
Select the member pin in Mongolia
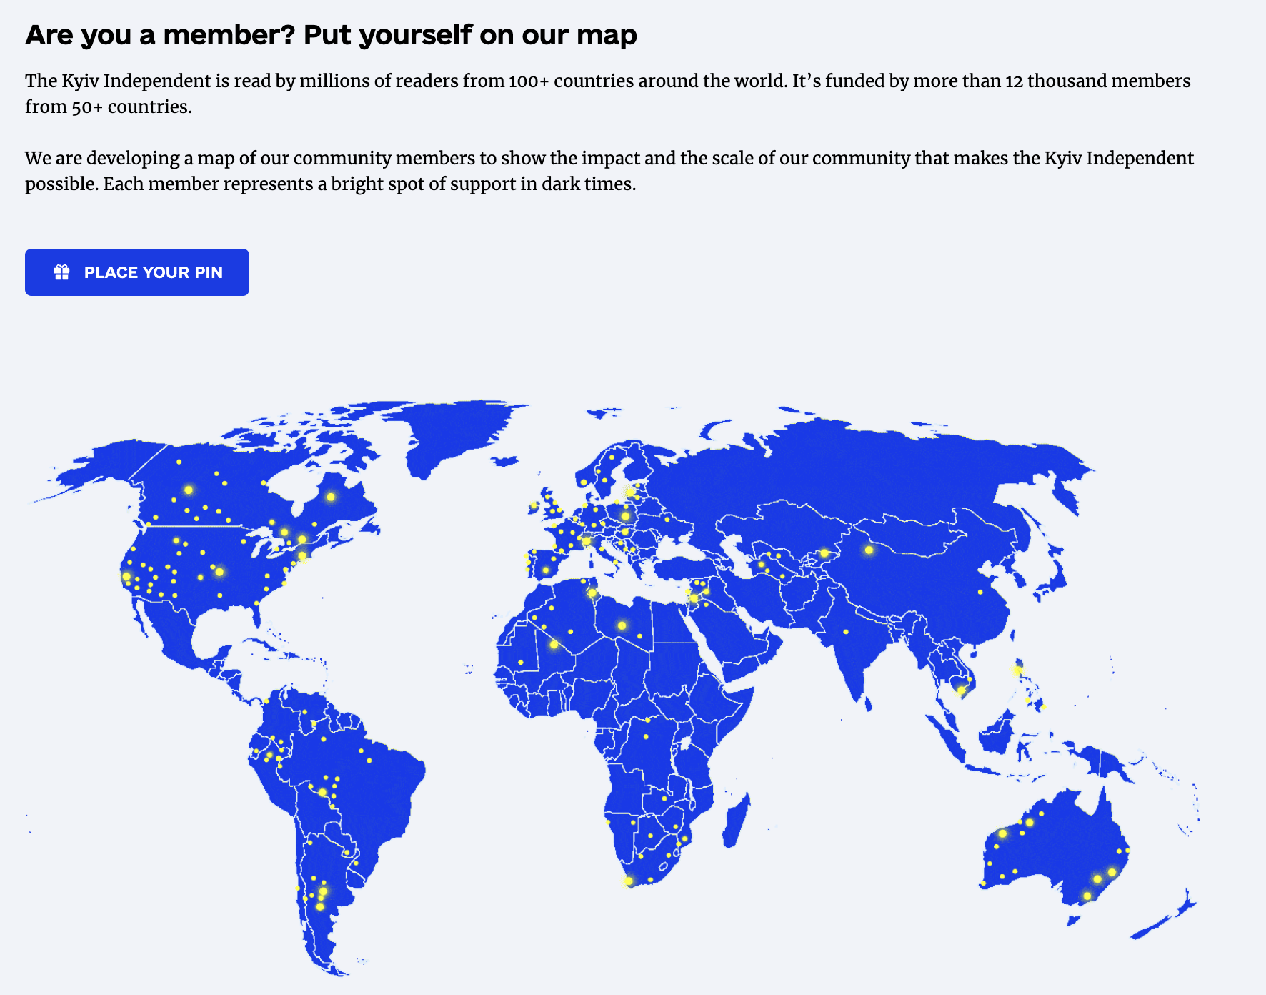coord(870,550)
